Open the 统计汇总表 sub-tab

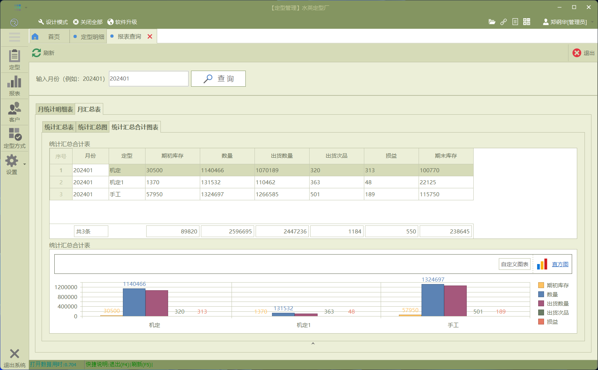click(x=59, y=127)
